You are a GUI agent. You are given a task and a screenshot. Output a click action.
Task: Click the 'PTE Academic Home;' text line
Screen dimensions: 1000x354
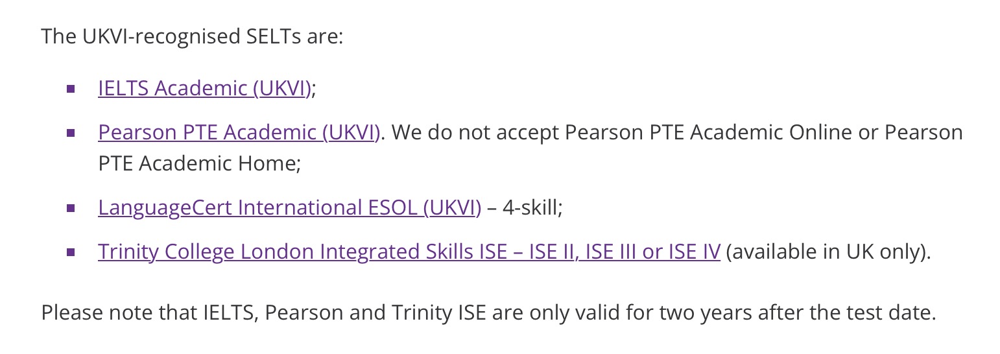point(200,163)
